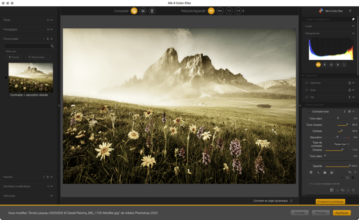359x220 pixels.
Task: Open the Type de contraste Passe-haut dropdown
Action: pyautogui.click(x=341, y=144)
